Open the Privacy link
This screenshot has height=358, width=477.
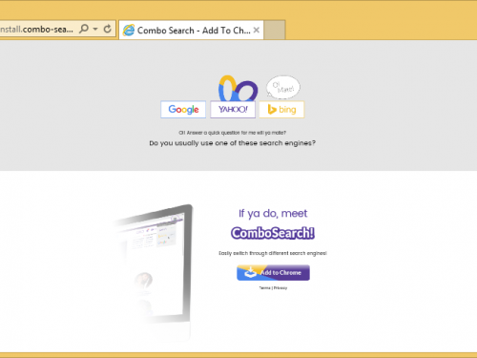tap(280, 288)
